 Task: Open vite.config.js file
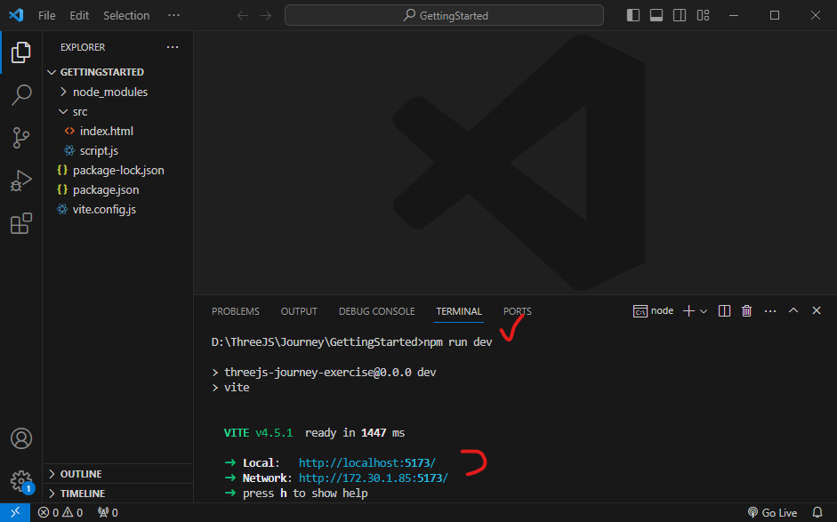[x=118, y=209]
